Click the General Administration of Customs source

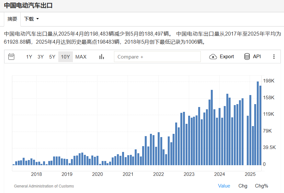coord(44,186)
